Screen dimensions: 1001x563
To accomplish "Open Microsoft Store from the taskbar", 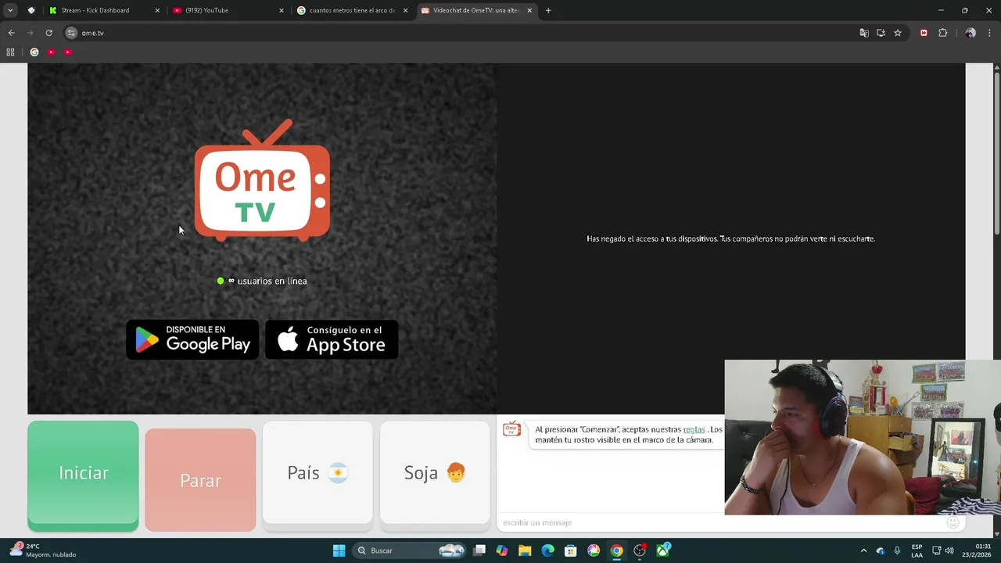I will tap(571, 550).
